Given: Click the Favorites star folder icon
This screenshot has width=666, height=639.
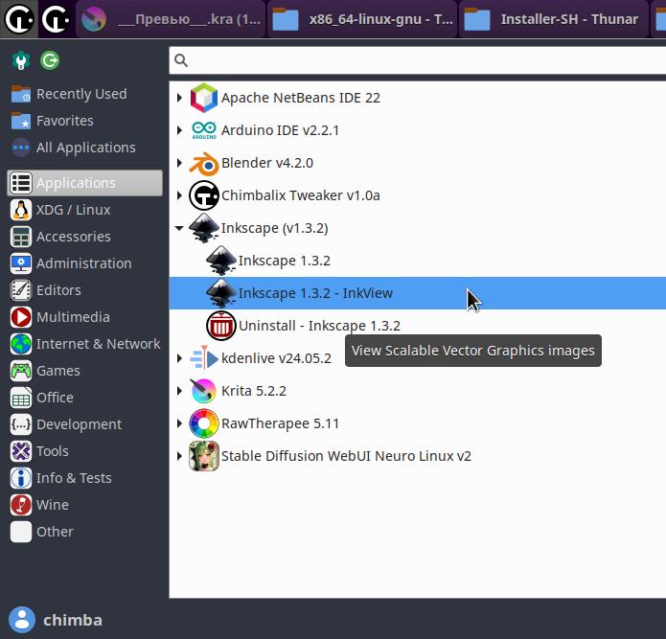Looking at the screenshot, I should click(x=21, y=121).
